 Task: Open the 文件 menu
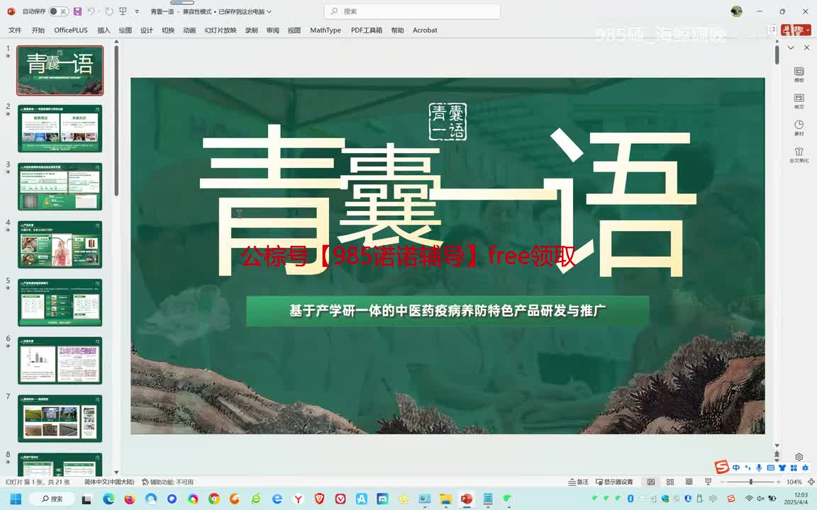coord(15,30)
